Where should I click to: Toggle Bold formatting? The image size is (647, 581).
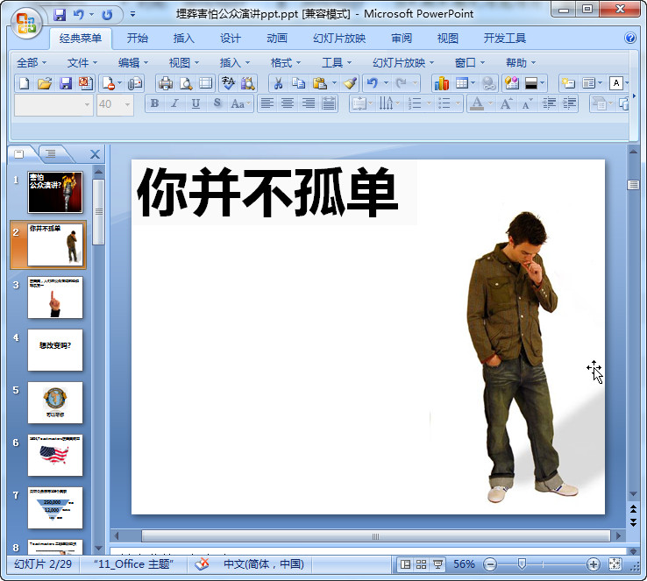154,103
